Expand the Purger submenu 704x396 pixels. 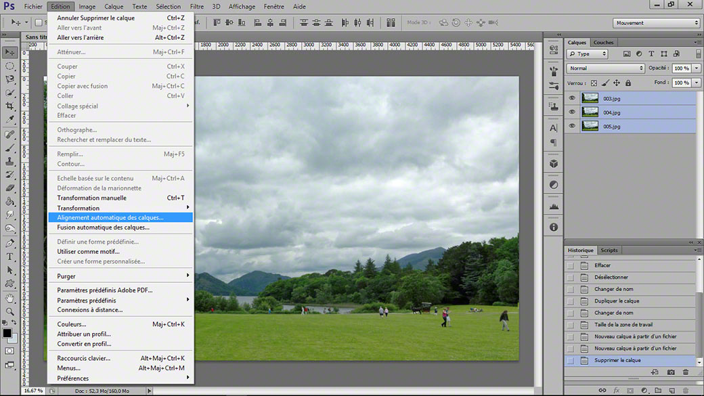(x=120, y=276)
